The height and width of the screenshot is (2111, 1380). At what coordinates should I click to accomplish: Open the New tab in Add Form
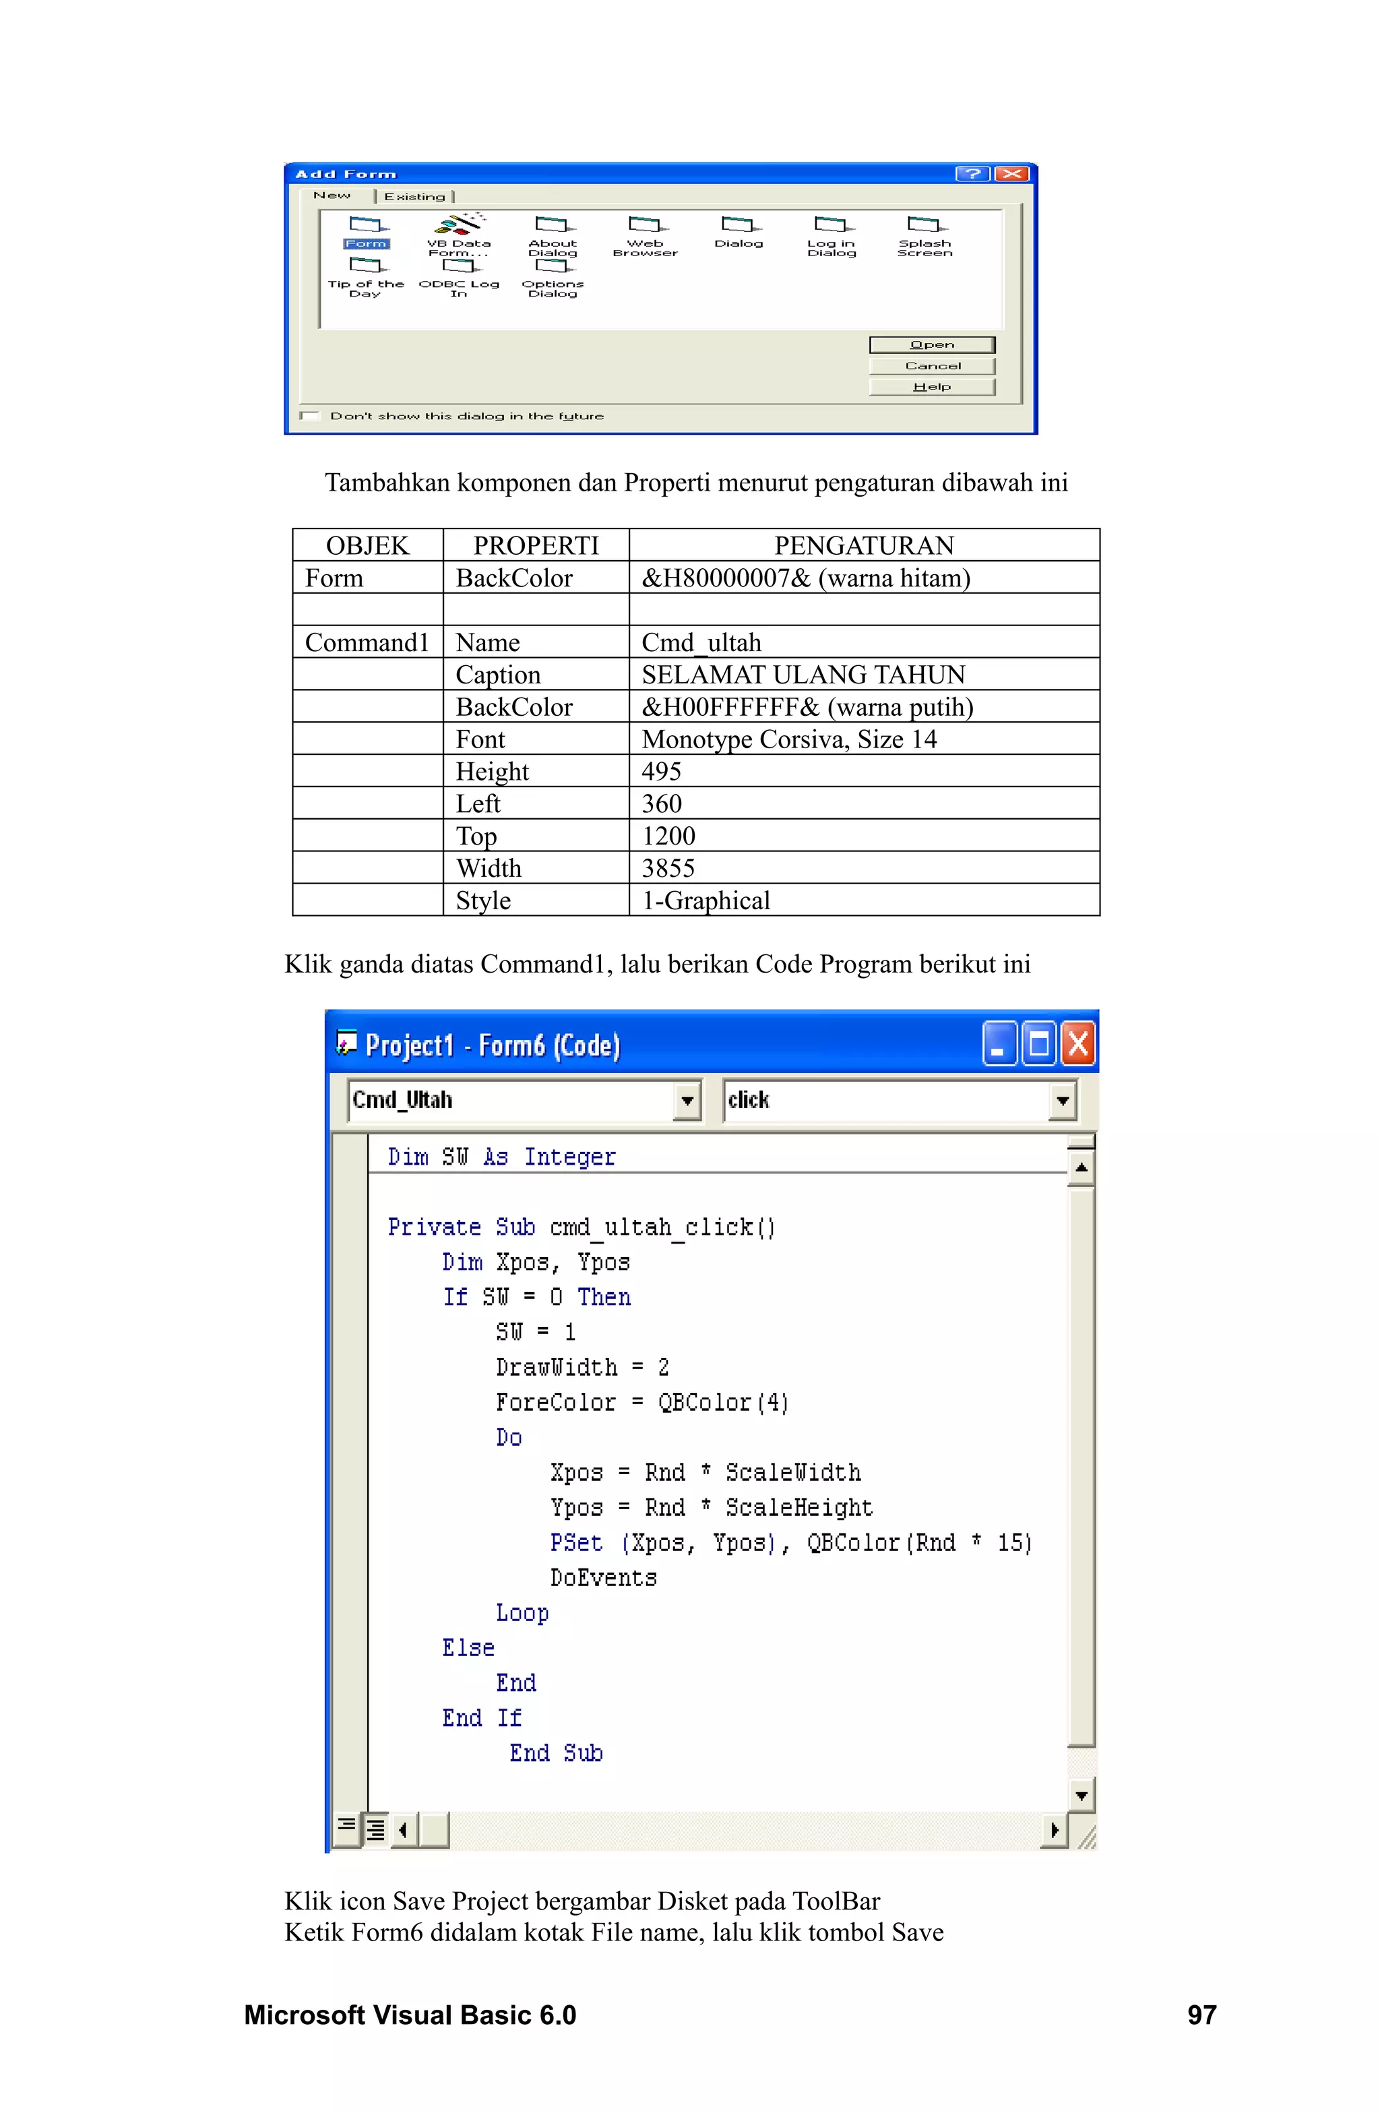(332, 195)
